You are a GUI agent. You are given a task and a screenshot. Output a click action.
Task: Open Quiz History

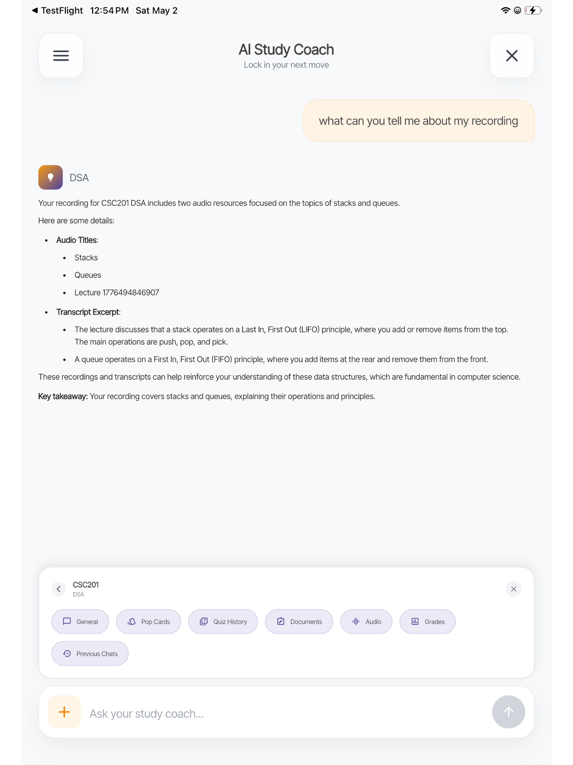tap(223, 621)
